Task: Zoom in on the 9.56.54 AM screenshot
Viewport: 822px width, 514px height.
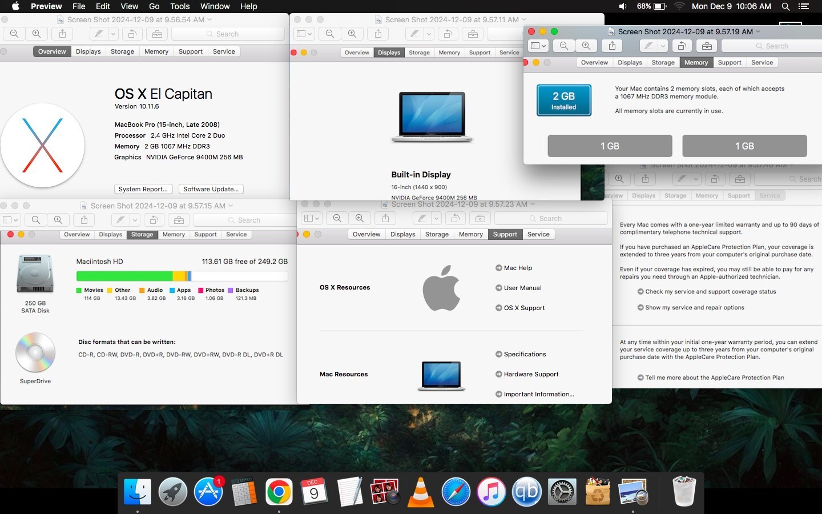Action: 37,34
